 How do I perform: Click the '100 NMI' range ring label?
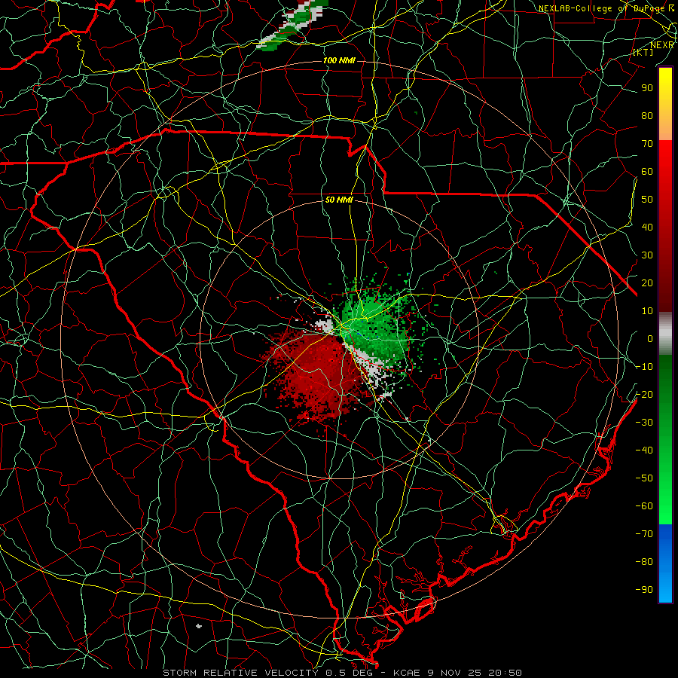point(339,60)
